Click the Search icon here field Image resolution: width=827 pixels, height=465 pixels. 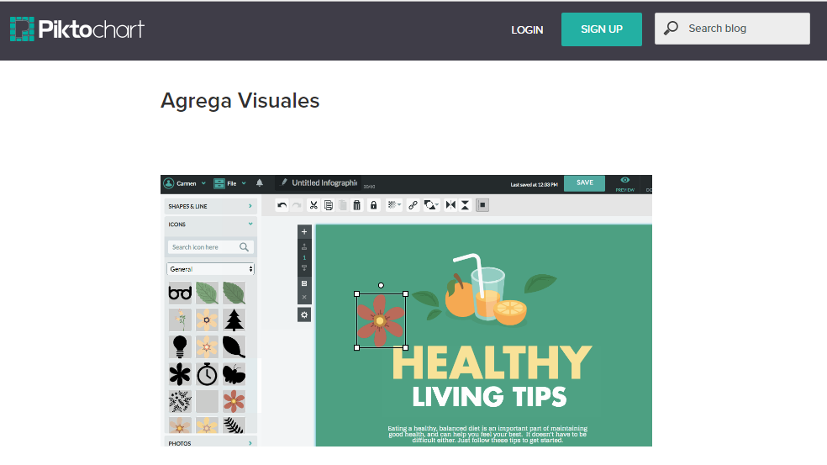tap(210, 247)
